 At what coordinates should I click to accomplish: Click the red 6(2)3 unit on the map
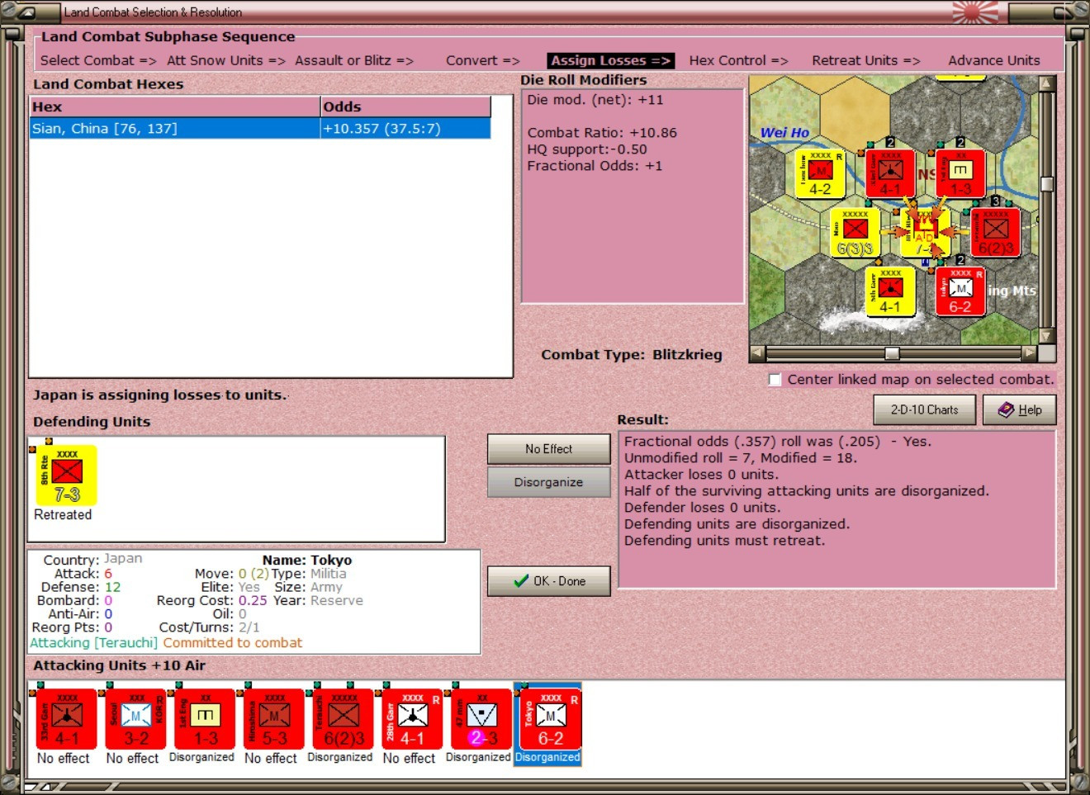click(x=995, y=233)
